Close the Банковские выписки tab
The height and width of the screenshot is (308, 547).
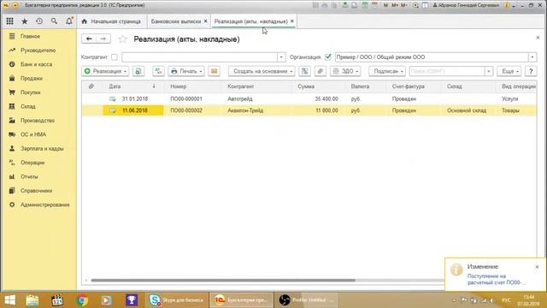[x=205, y=21]
